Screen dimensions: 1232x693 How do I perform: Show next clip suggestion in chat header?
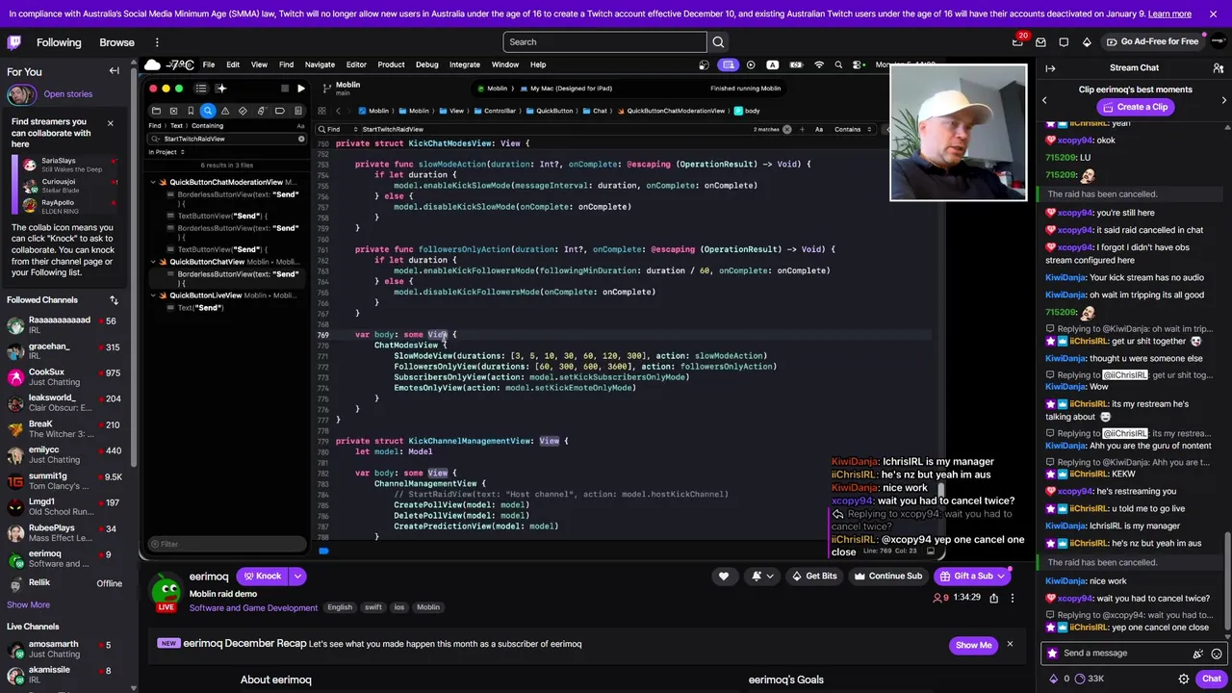(1223, 100)
